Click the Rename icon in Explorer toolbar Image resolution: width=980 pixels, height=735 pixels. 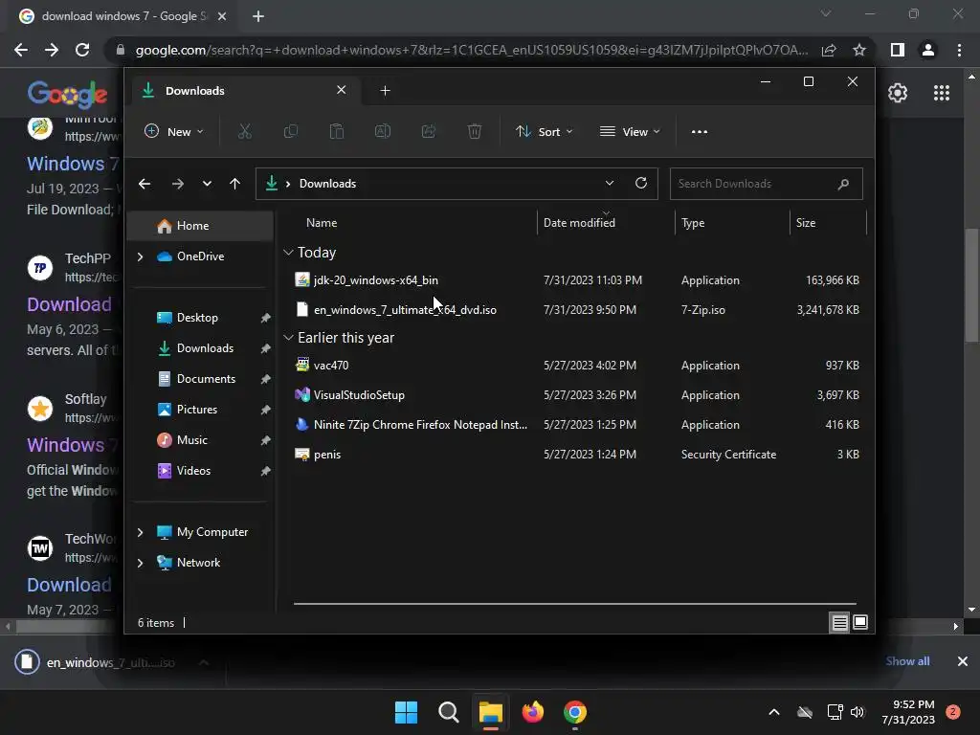[x=383, y=131]
